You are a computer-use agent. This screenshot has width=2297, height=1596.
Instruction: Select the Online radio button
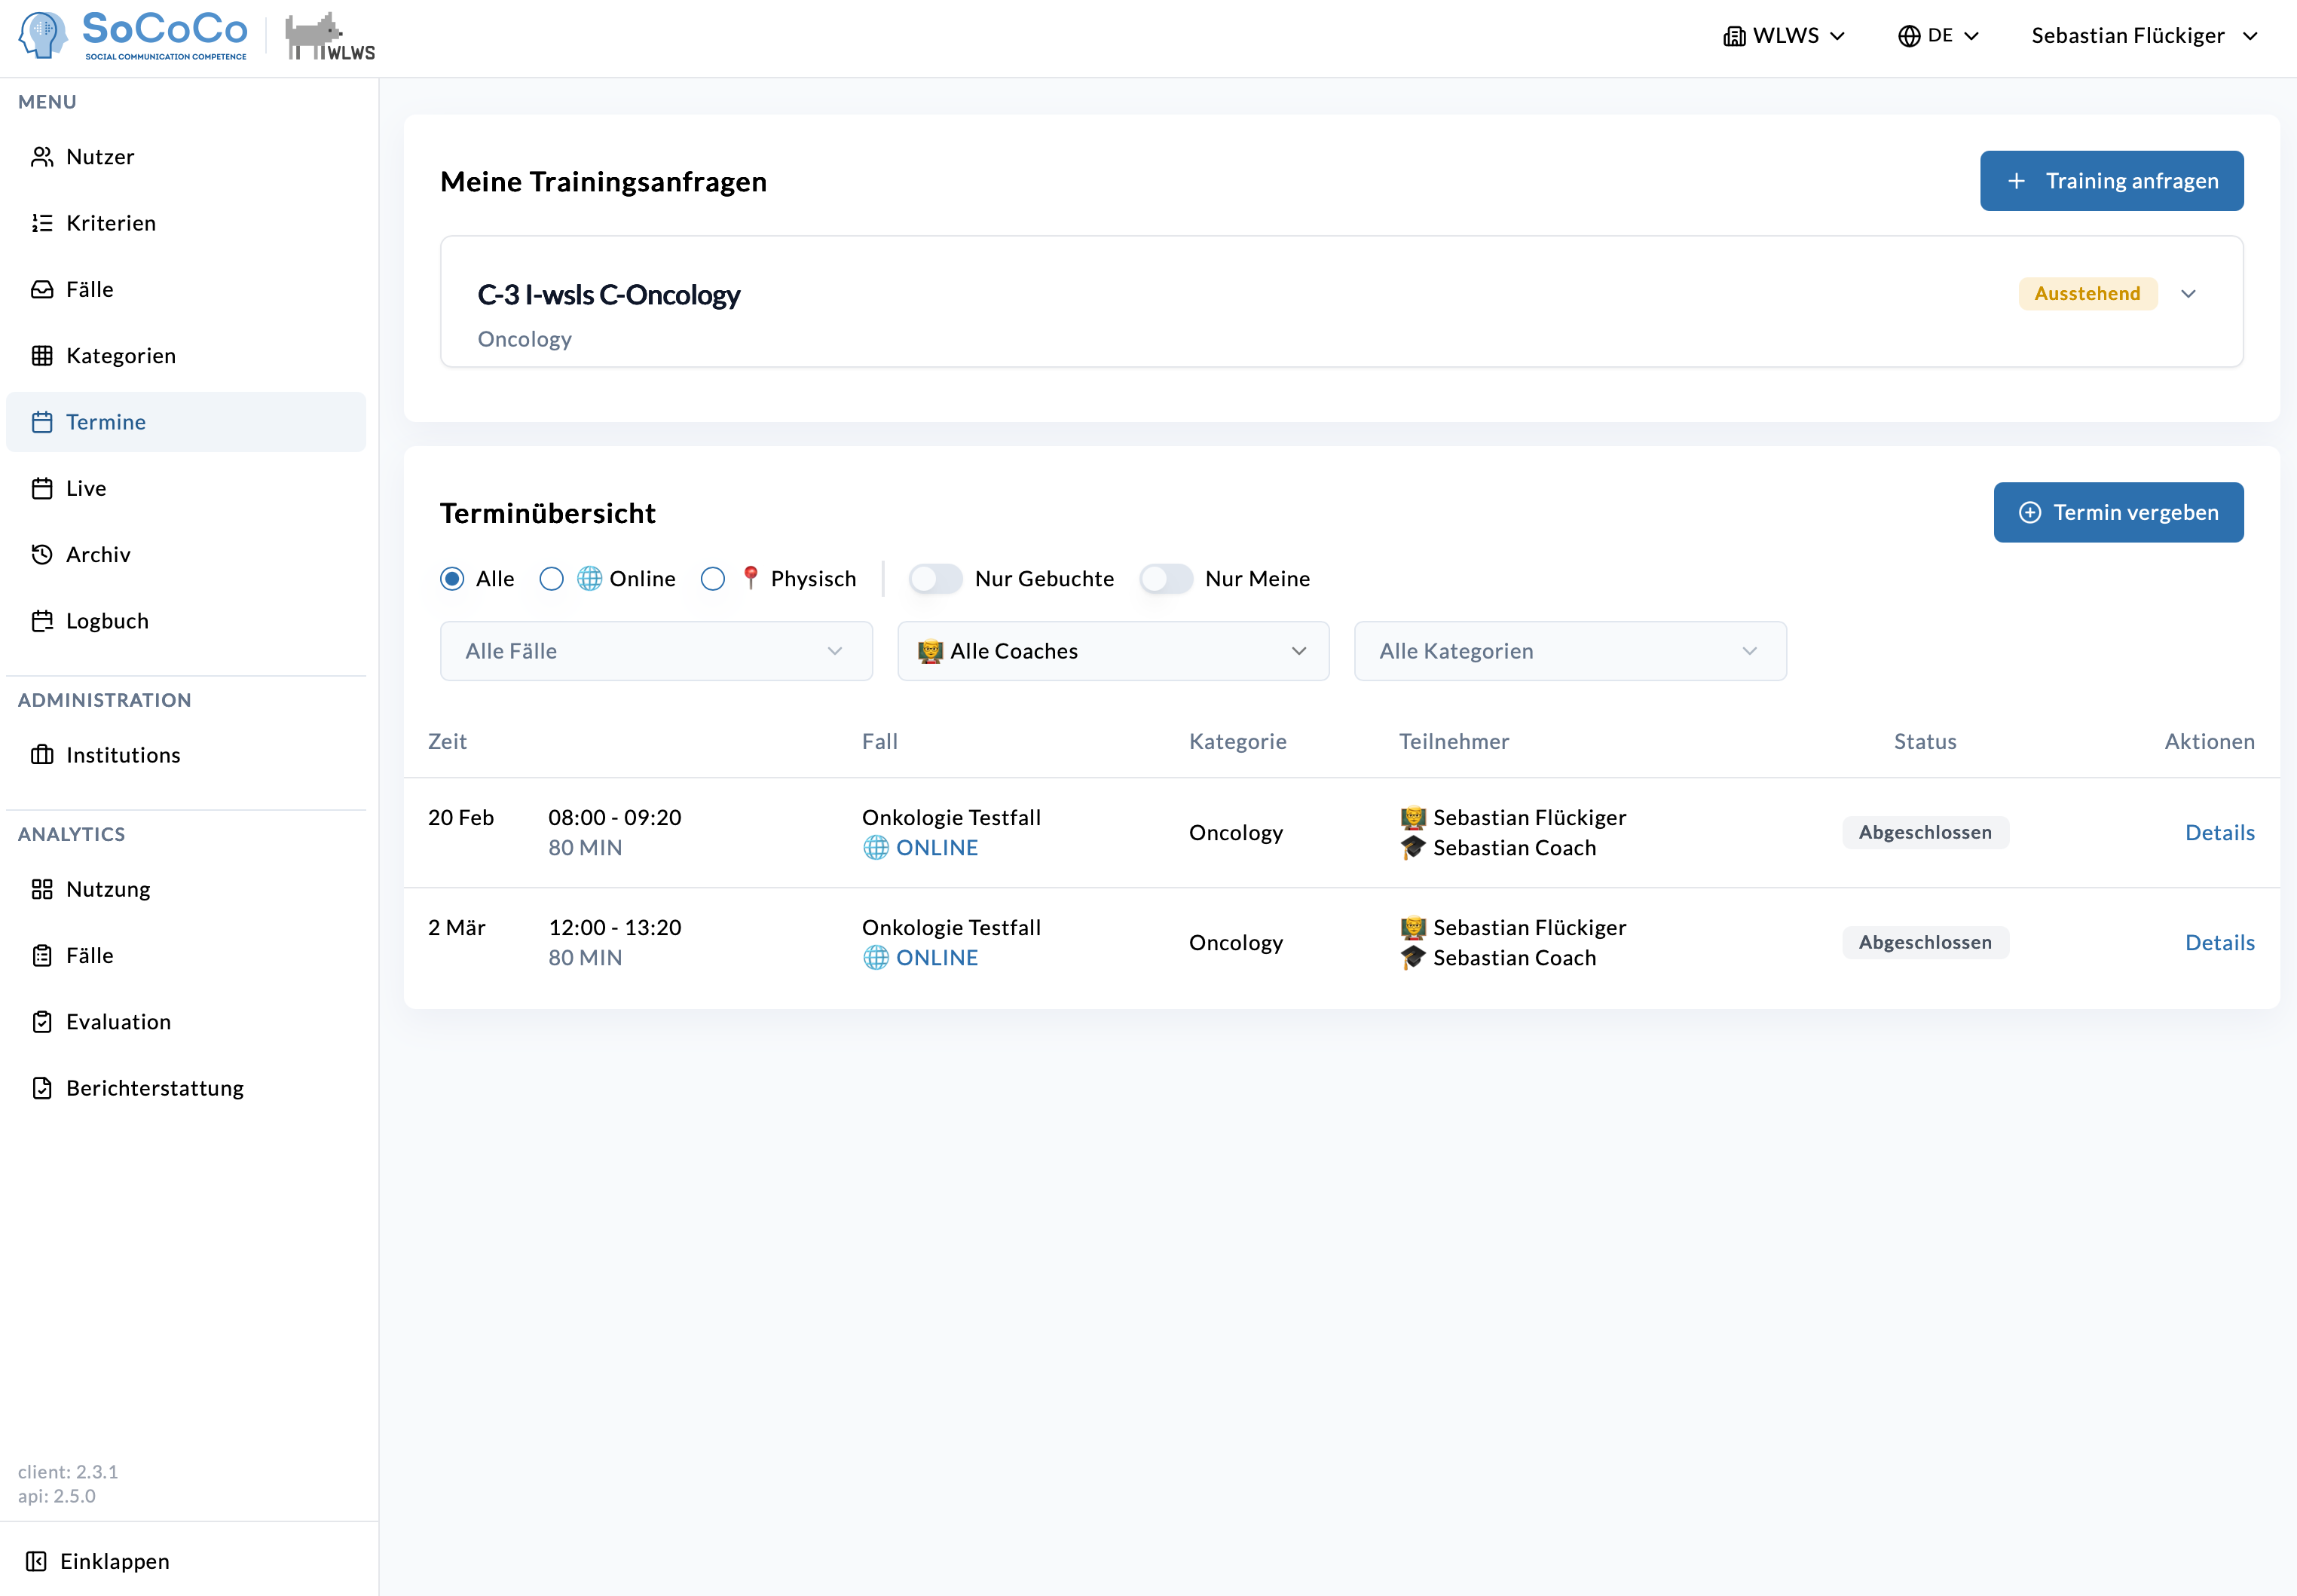click(551, 579)
